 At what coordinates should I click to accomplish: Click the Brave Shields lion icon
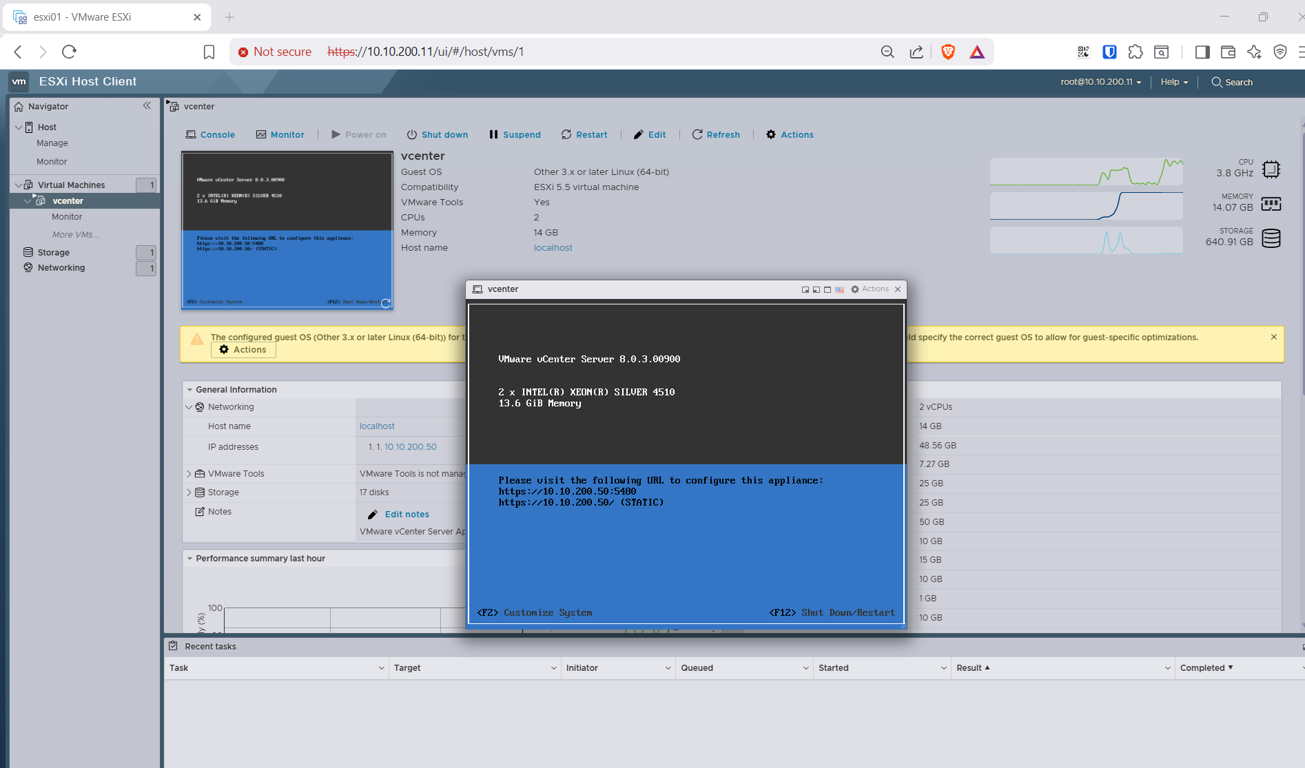(948, 52)
